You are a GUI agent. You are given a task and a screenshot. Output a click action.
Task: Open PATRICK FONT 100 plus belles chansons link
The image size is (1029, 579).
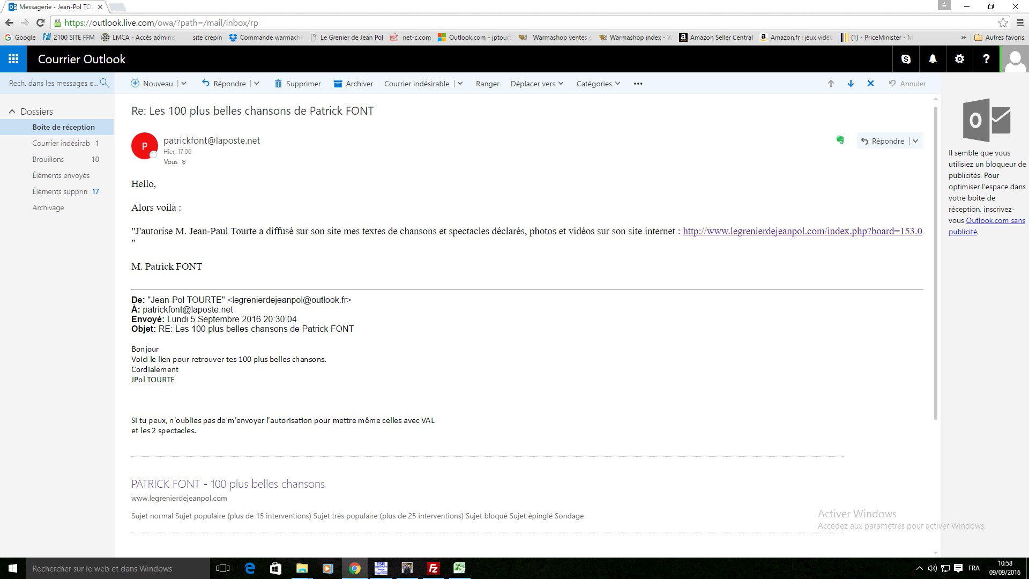[228, 484]
